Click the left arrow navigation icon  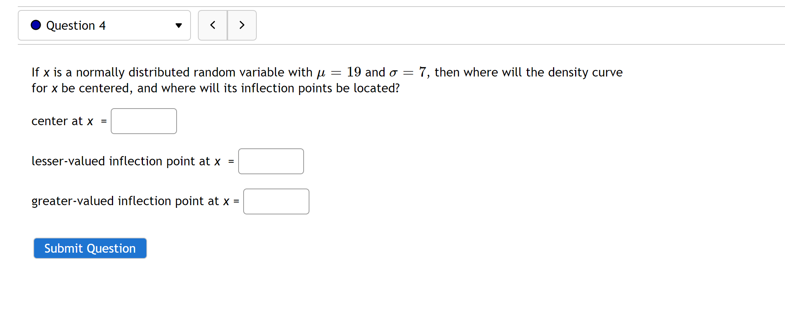[213, 25]
